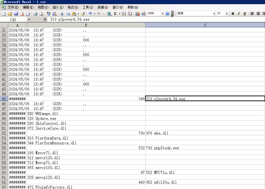
Task: Select cell with 552 MFC71u.dll
Action: (x=205, y=172)
